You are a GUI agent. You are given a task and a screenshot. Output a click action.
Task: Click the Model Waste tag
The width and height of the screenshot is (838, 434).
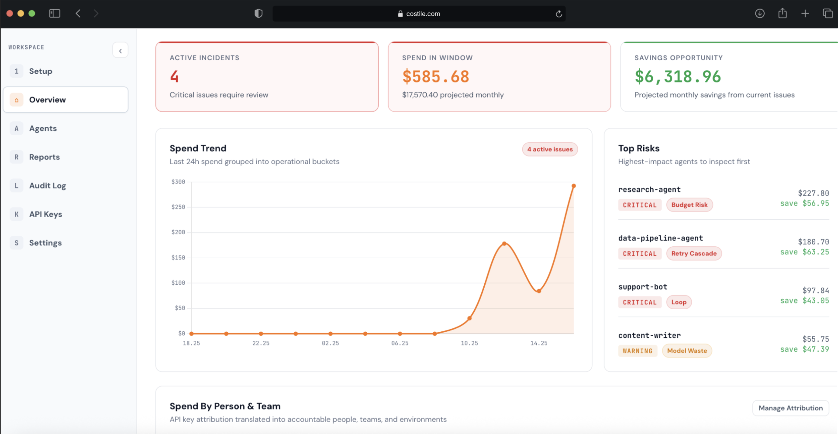pyautogui.click(x=687, y=351)
